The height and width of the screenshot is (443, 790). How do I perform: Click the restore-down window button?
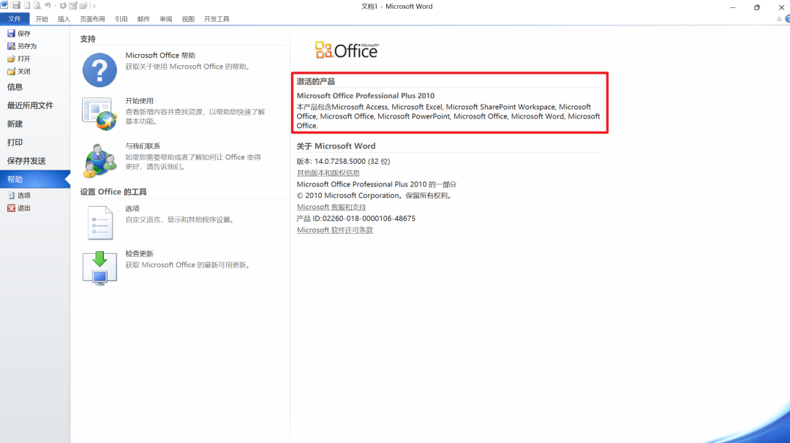(757, 7)
